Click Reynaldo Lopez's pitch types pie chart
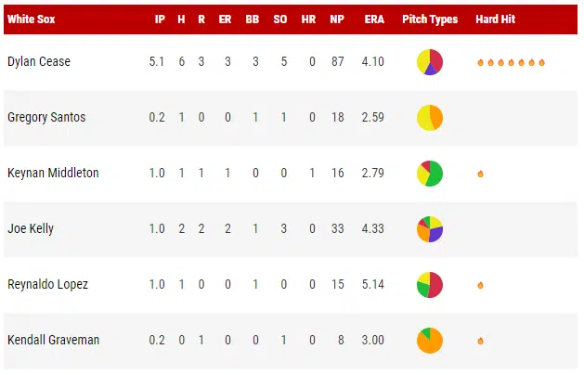This screenshot has width=584, height=375. pyautogui.click(x=430, y=285)
